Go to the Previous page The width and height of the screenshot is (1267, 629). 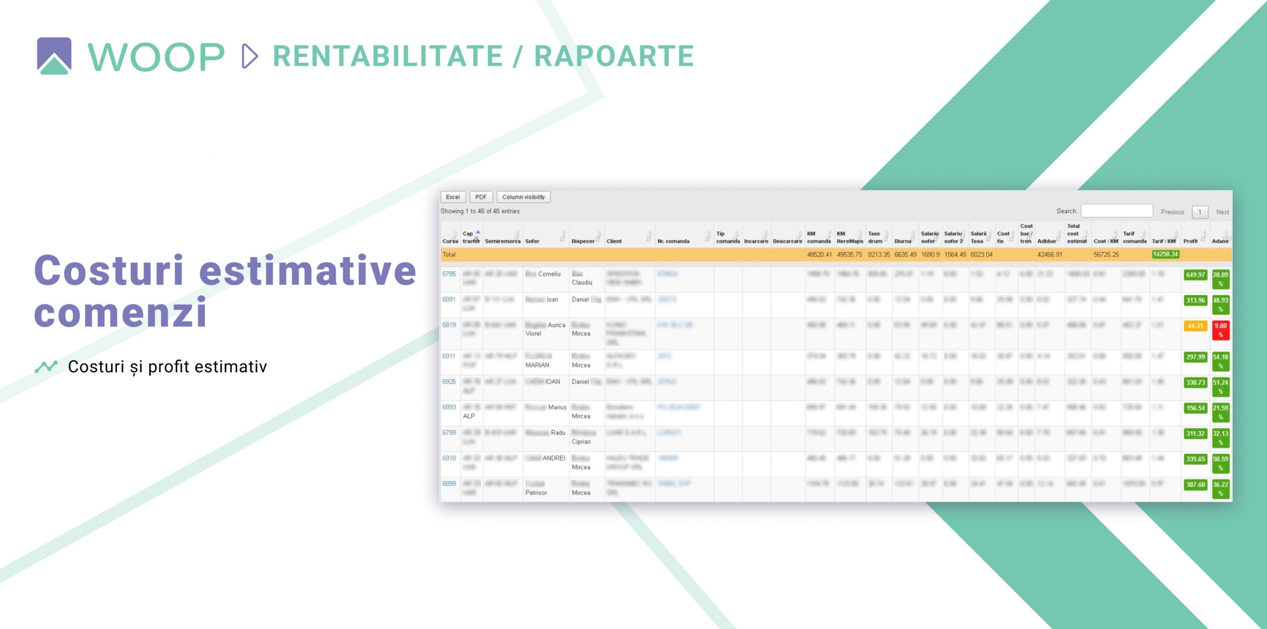pyautogui.click(x=1172, y=212)
